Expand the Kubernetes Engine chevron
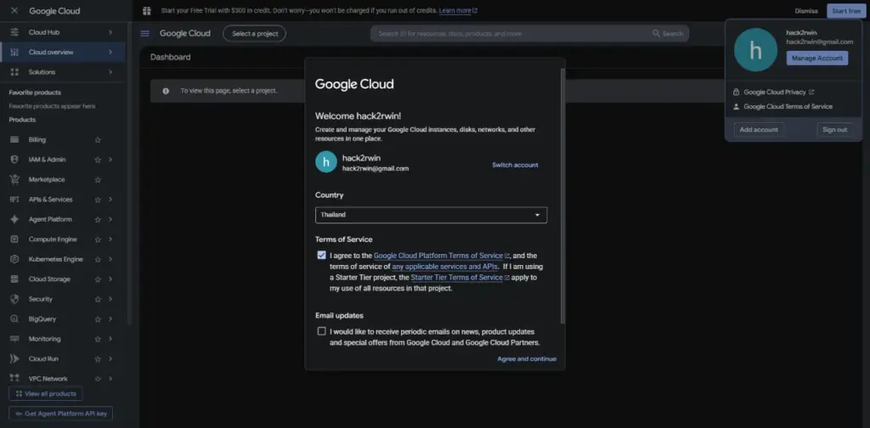This screenshot has height=428, width=870. tap(110, 260)
